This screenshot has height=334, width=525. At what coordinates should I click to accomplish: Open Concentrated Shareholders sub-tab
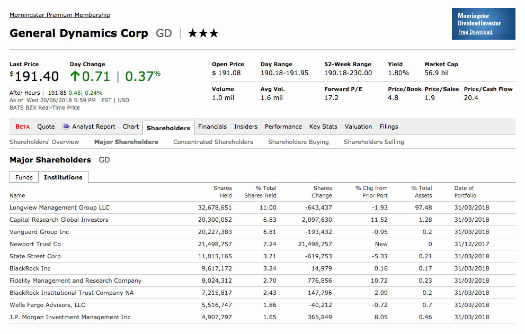213,142
